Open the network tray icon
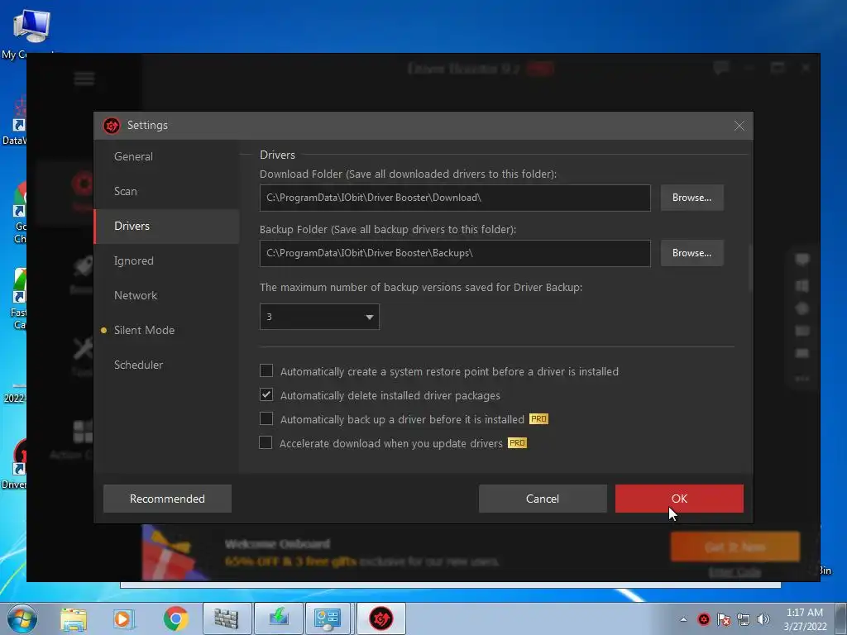Viewport: 847px width, 635px height. pos(744,619)
